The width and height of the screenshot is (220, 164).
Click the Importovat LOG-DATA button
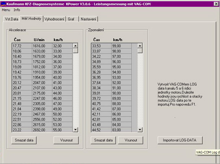click(179, 140)
